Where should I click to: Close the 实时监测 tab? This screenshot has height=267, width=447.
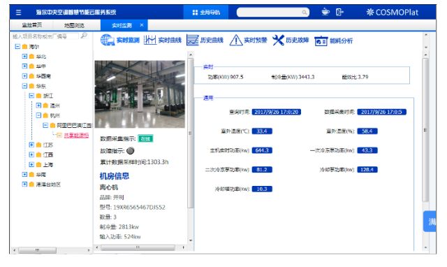pyautogui.click(x=142, y=25)
